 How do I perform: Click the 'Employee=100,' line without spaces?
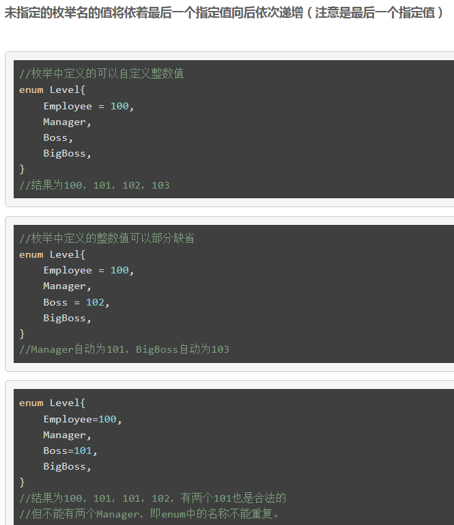click(x=82, y=419)
